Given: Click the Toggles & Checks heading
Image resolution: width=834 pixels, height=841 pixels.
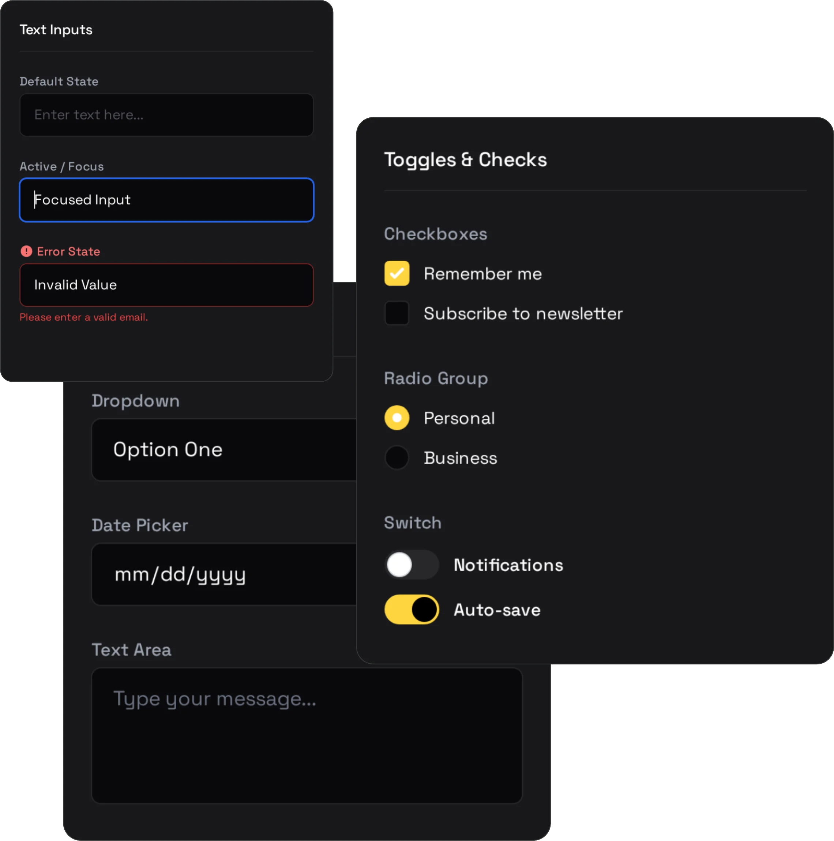Looking at the screenshot, I should pyautogui.click(x=465, y=160).
